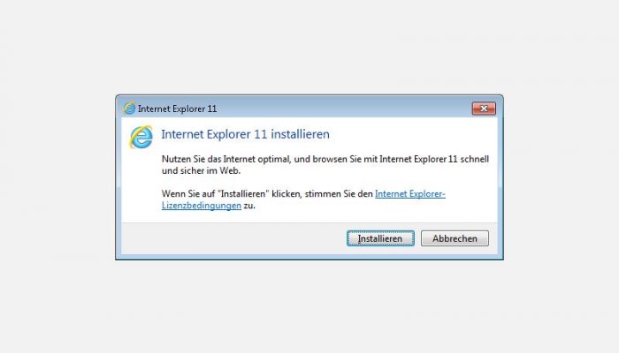Open the Lizenzbedingungen link
This screenshot has width=619, height=353.
click(x=202, y=206)
